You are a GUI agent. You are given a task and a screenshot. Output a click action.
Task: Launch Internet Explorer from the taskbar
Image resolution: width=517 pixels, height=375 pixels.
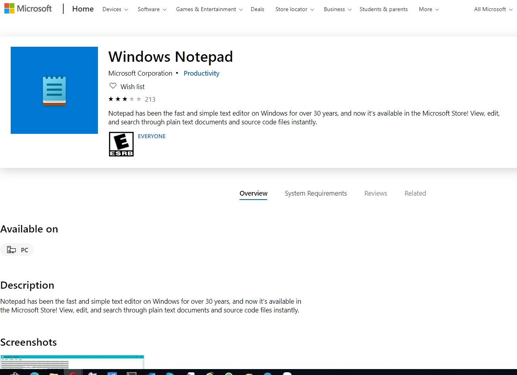[x=209, y=373]
